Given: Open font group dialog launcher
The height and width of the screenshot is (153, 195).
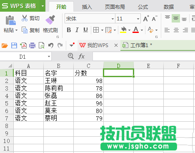Looking at the screenshot, I should pyautogui.click(x=156, y=37).
